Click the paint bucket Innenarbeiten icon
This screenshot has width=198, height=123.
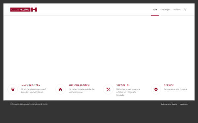(13, 89)
